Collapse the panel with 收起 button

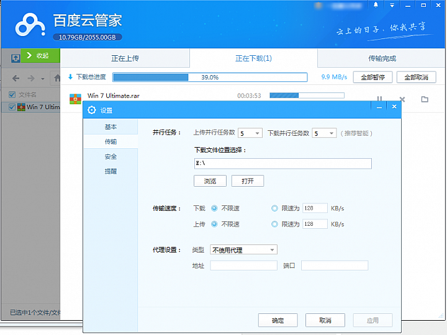40,55
